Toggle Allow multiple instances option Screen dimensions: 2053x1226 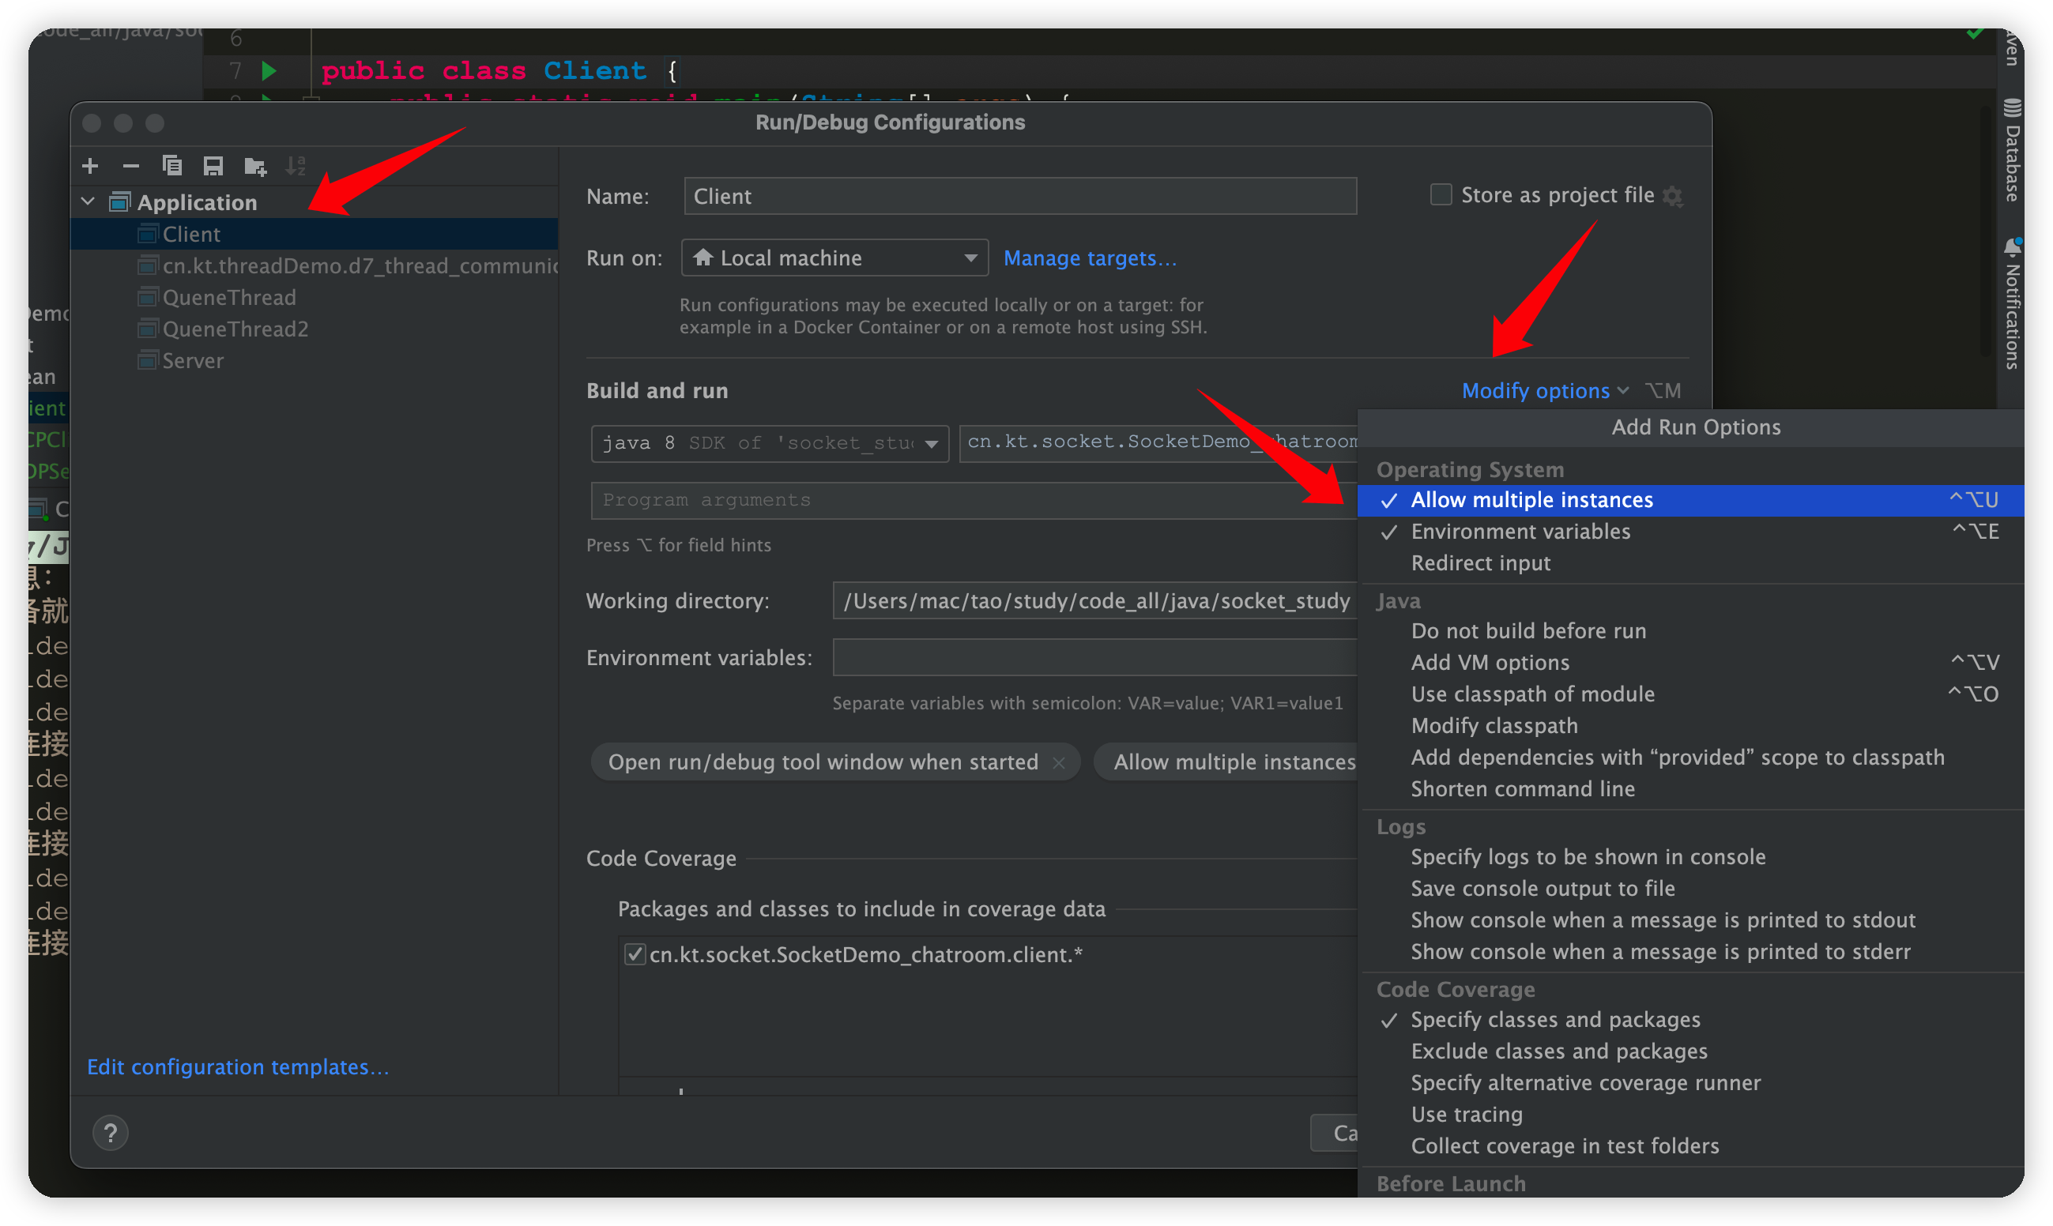pyautogui.click(x=1690, y=501)
